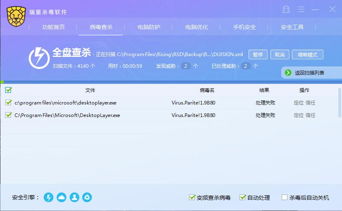Viewport: 342px width, 211px height.
Task: Click the 操作 column header
Action: pyautogui.click(x=304, y=90)
